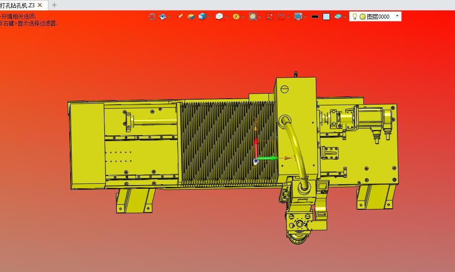Click the blue shaded cube icon
Screen dimensions: 455x272
(x=202, y=16)
